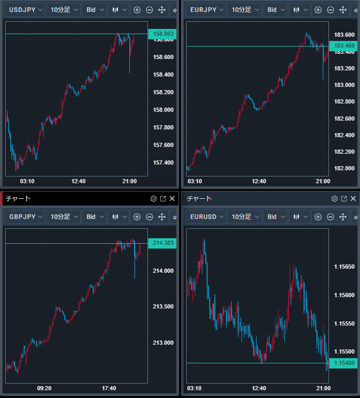The width and height of the screenshot is (360, 398).
Task: Select the move/pan tool in EURUSD chart
Action: 343,217
